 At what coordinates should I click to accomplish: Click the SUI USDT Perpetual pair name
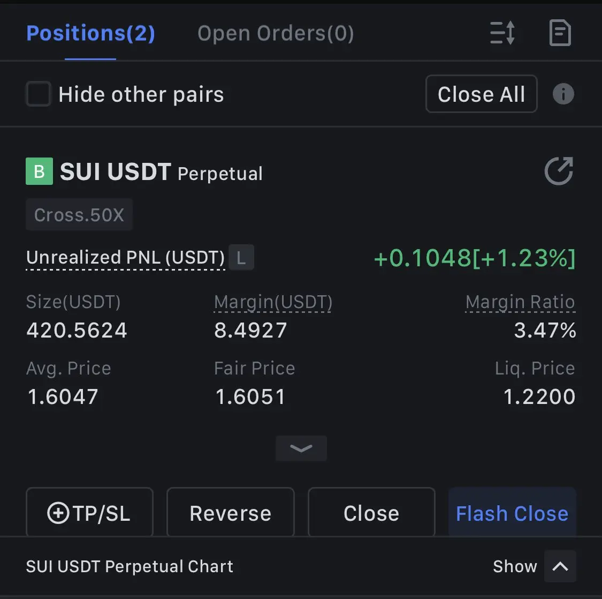[x=161, y=171]
